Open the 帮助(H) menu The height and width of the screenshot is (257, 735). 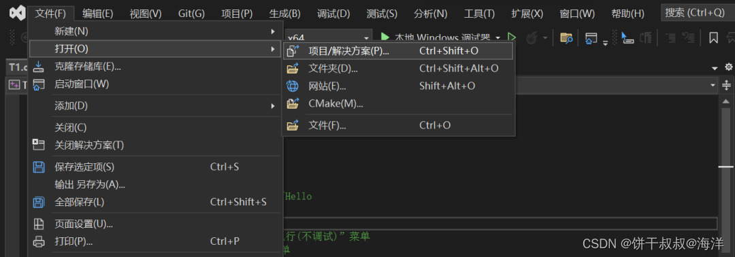[x=628, y=14]
